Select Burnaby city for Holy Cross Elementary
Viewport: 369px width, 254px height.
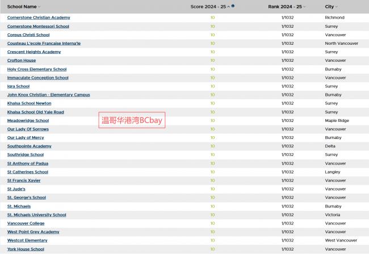(333, 69)
